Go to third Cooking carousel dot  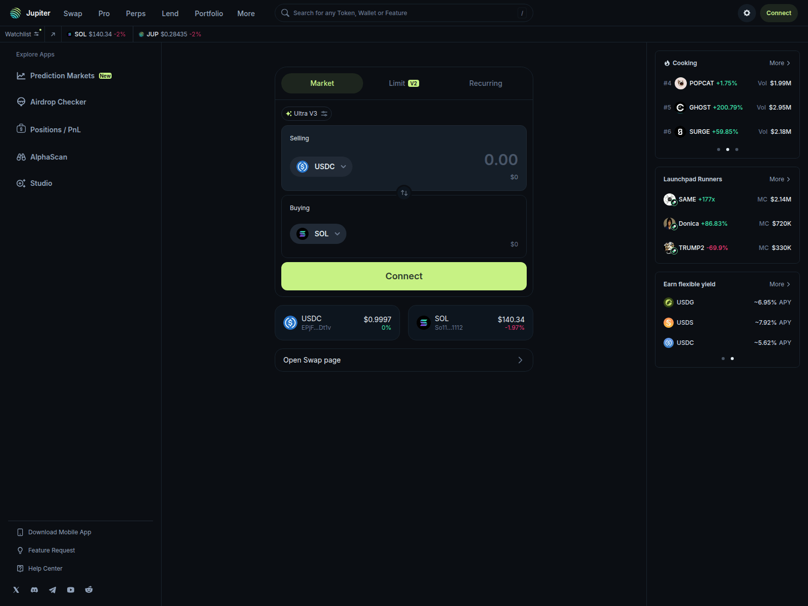pos(737,149)
